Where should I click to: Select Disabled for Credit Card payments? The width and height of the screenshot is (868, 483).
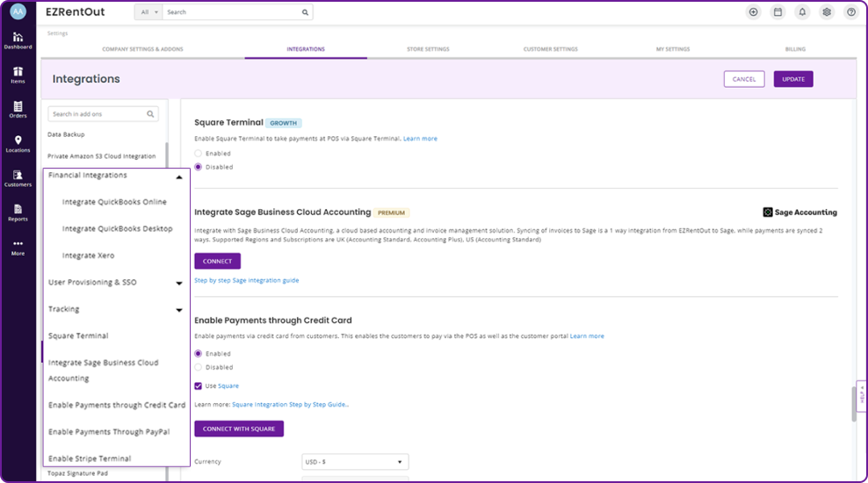(x=199, y=367)
